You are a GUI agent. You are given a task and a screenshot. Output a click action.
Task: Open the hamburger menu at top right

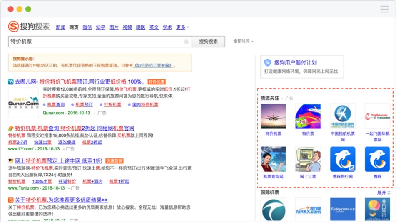385,9
